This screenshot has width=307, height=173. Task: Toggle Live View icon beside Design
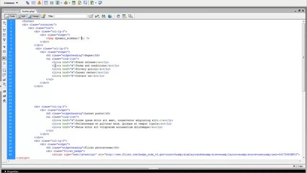(44, 16)
